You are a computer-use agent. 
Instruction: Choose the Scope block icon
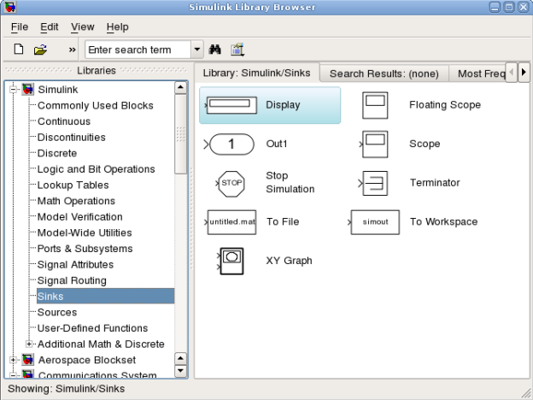pyautogui.click(x=374, y=144)
